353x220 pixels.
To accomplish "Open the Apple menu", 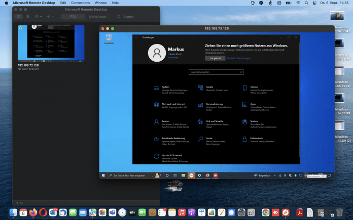I will tap(6, 3).
